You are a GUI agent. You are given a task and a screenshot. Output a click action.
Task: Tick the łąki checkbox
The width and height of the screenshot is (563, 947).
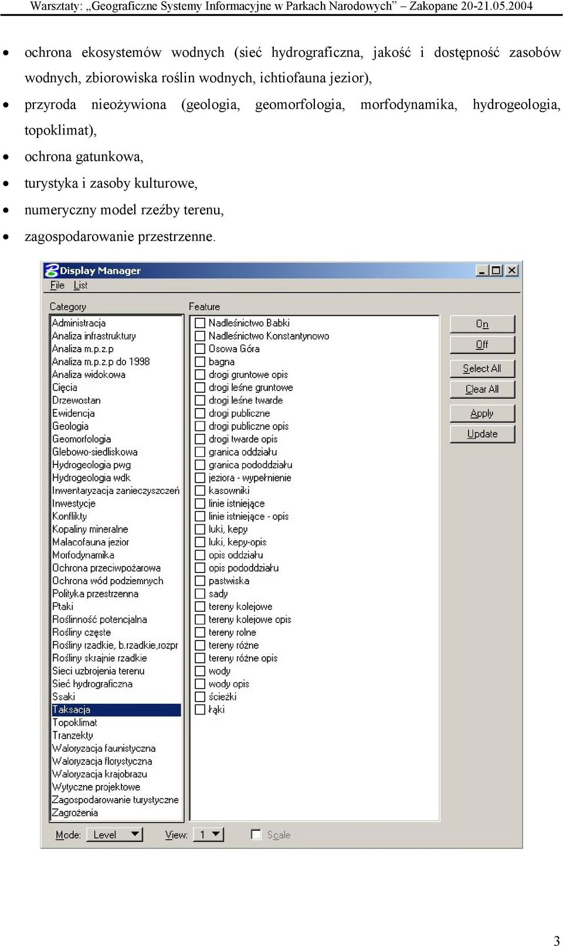(200, 710)
